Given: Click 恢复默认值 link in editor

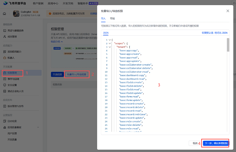Looking at the screenshot, I should (x=207, y=33).
